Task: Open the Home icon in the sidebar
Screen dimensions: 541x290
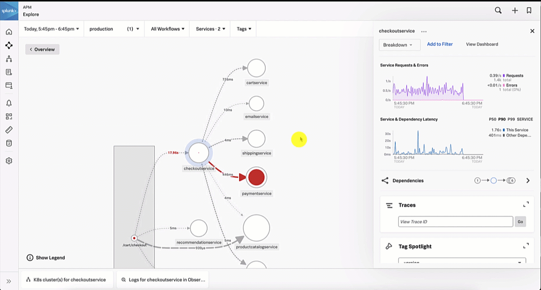Action: 9,32
